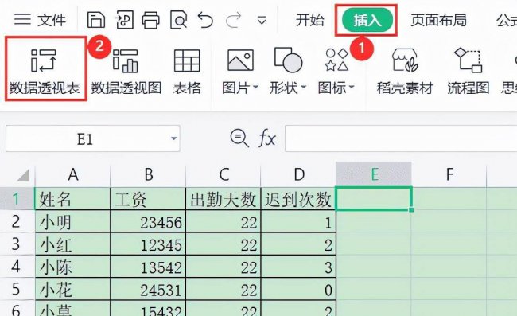The image size is (517, 316).
Task: Select column B header
Action: pos(149,174)
